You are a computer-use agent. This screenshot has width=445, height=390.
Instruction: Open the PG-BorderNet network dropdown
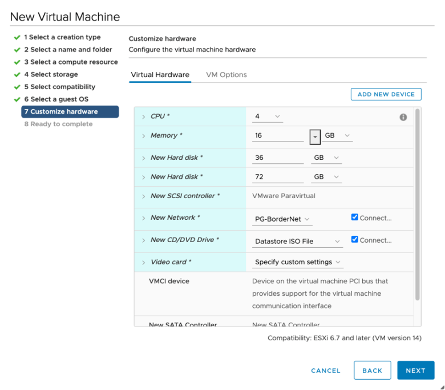(x=283, y=219)
